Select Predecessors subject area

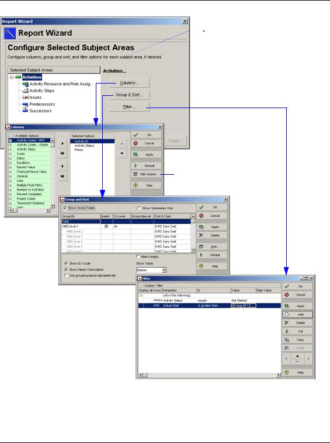[42, 104]
